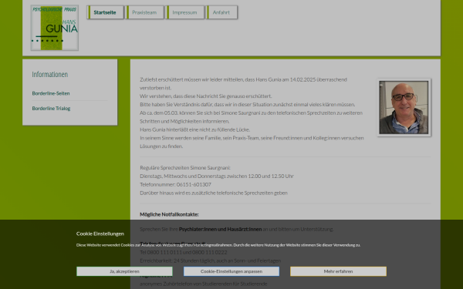Click the phone number 06151-601307
Image resolution: width=463 pixels, height=289 pixels.
point(194,184)
